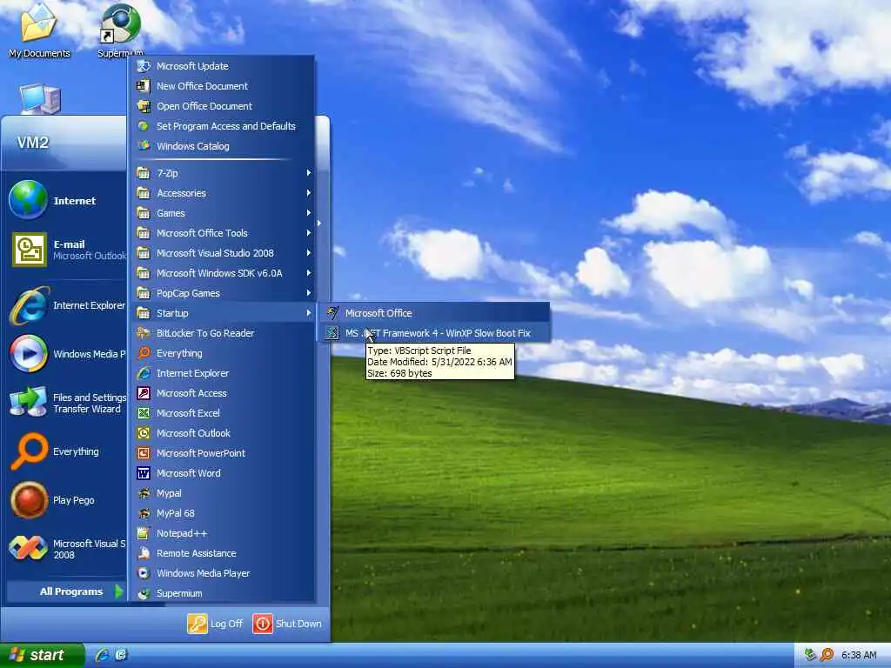This screenshot has width=891, height=668.
Task: Click the BitLocker To Go Reader icon
Action: point(144,333)
